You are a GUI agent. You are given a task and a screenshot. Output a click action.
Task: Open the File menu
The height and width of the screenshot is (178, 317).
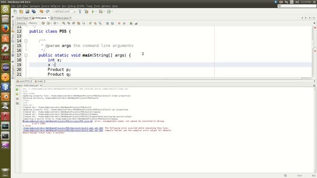pos(13,6)
